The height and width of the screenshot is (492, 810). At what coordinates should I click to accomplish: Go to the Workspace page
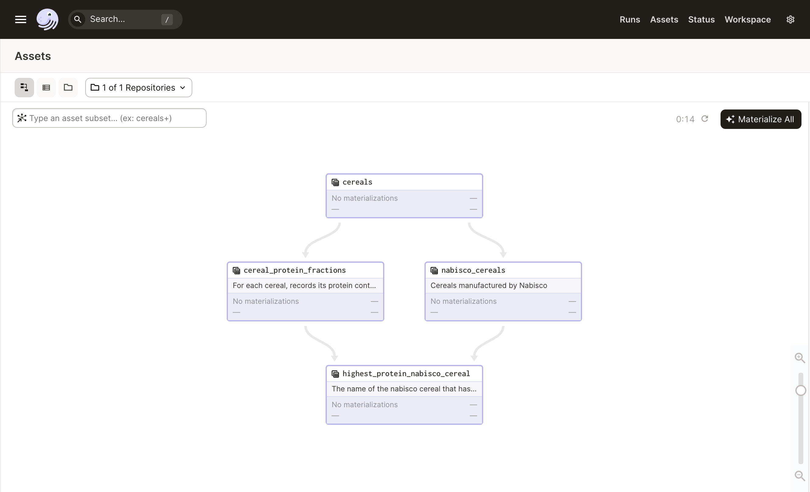[x=747, y=19]
